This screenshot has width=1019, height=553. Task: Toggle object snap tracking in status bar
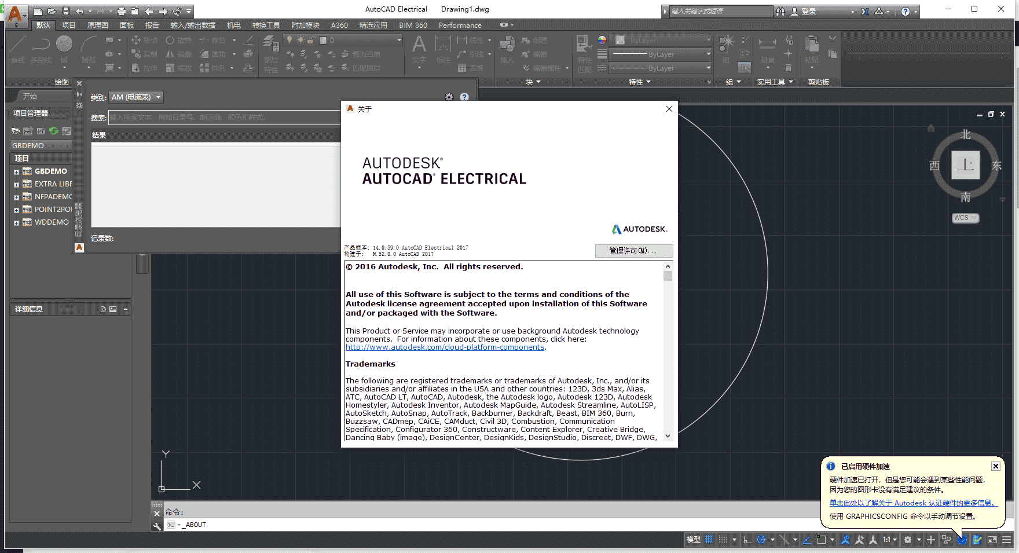pos(807,539)
